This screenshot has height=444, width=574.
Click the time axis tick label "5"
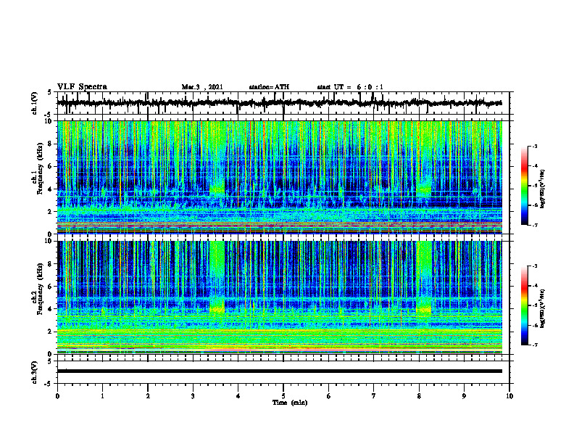283,396
